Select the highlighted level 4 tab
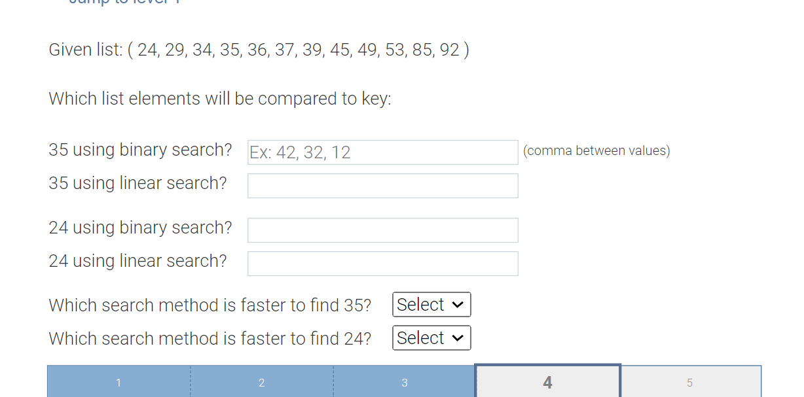This screenshot has height=397, width=804. pos(547,382)
